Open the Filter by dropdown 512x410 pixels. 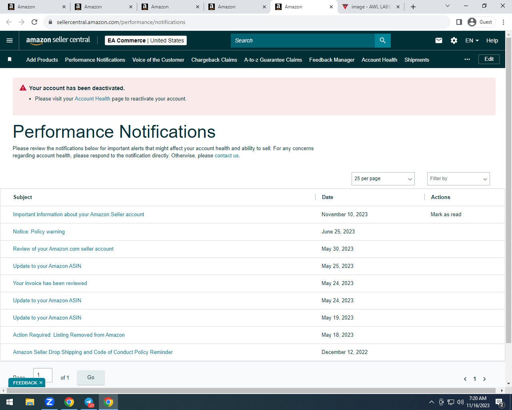458,179
